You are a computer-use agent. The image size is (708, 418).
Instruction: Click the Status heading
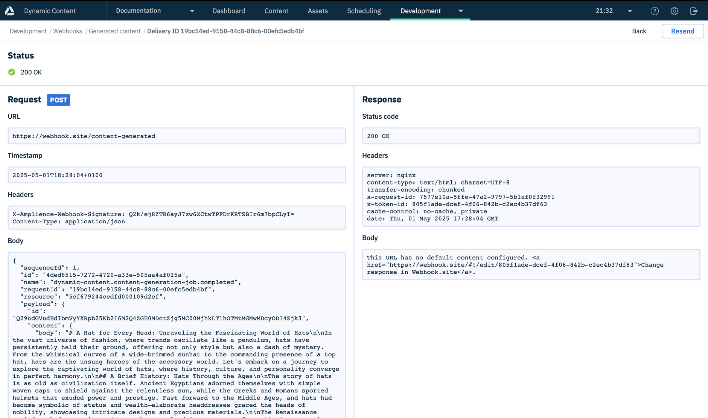click(21, 55)
